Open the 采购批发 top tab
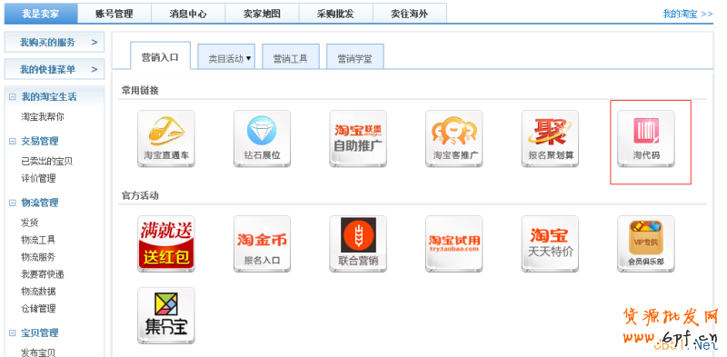727x357 pixels. [x=335, y=14]
